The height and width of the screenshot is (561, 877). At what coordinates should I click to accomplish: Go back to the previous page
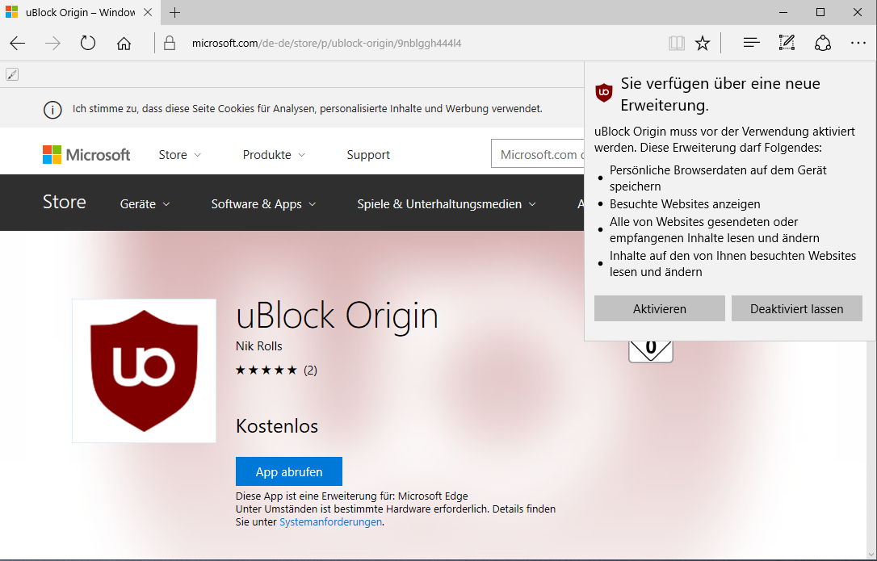pyautogui.click(x=17, y=43)
